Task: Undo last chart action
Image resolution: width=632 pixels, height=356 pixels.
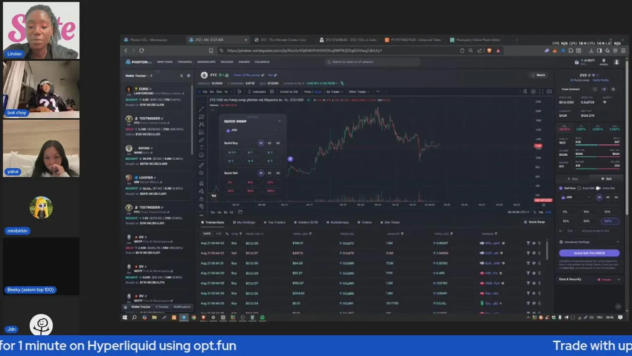Action: [378, 91]
